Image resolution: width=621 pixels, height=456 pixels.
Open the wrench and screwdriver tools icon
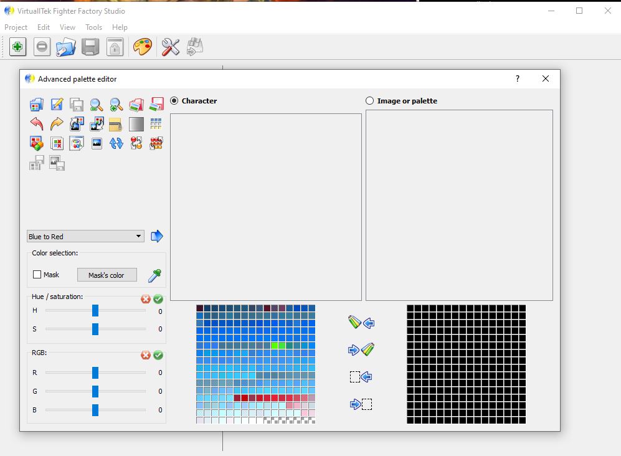(171, 47)
